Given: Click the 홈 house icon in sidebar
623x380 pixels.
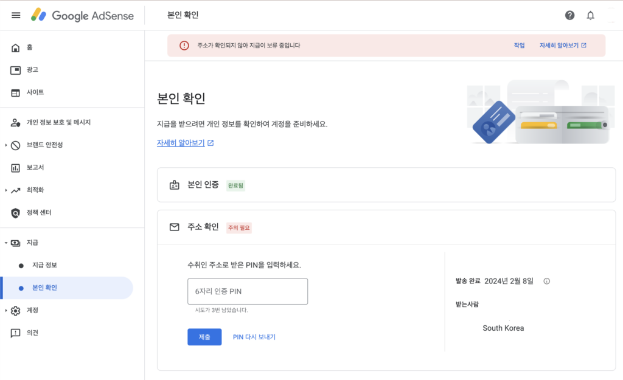Looking at the screenshot, I should point(16,47).
